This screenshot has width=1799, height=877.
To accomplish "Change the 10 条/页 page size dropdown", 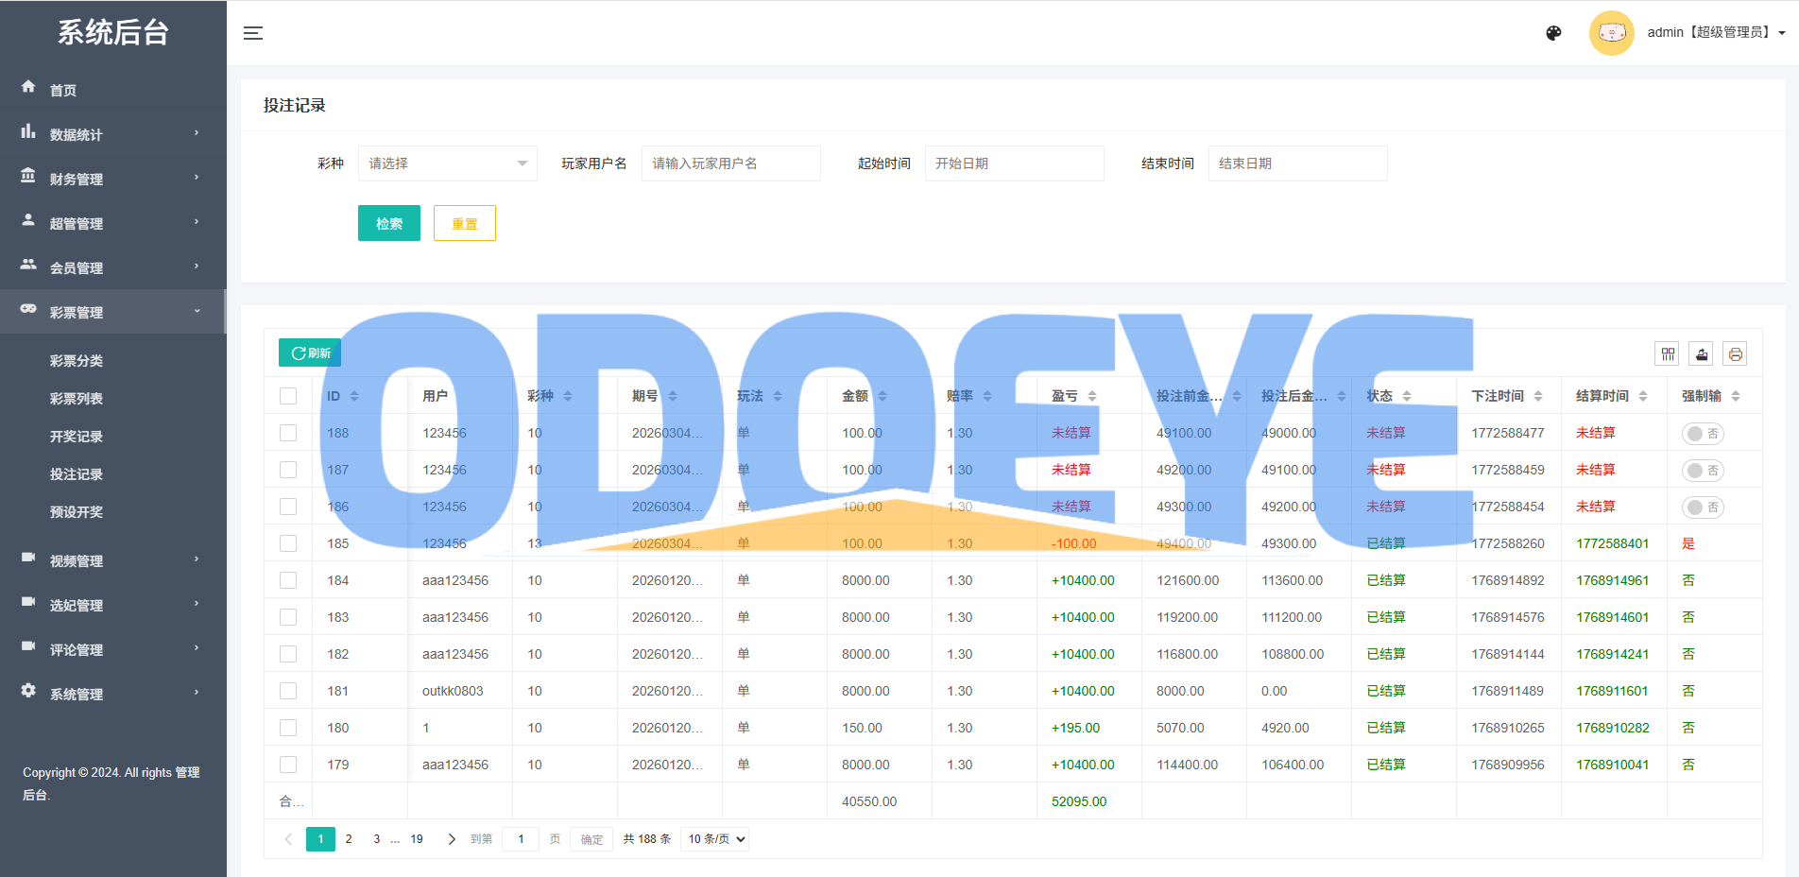I will [x=714, y=839].
